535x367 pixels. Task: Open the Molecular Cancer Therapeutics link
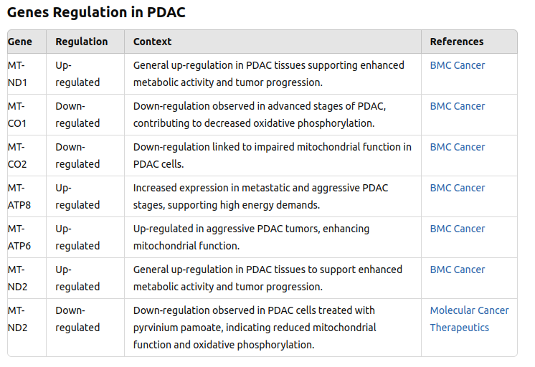point(469,319)
